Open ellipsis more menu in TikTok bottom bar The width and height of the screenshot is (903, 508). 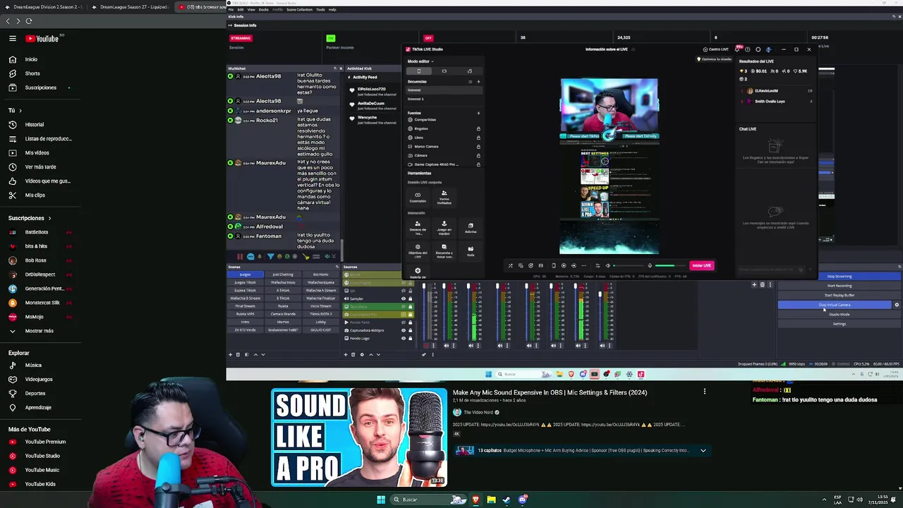pyautogui.click(x=583, y=265)
